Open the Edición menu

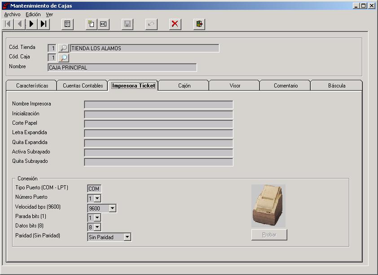[33, 14]
